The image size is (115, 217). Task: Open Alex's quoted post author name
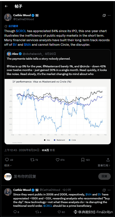pyautogui.click(x=15, y=54)
